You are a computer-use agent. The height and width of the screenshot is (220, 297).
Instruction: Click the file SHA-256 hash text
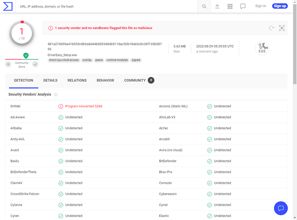point(104,47)
